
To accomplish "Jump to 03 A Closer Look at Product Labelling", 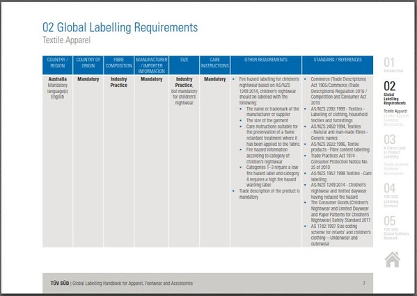I will [395, 147].
